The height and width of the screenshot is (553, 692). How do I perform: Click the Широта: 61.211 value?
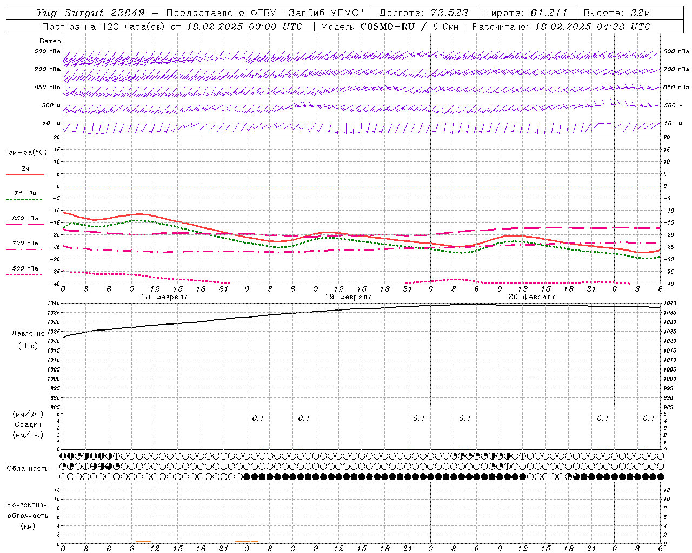coord(525,13)
